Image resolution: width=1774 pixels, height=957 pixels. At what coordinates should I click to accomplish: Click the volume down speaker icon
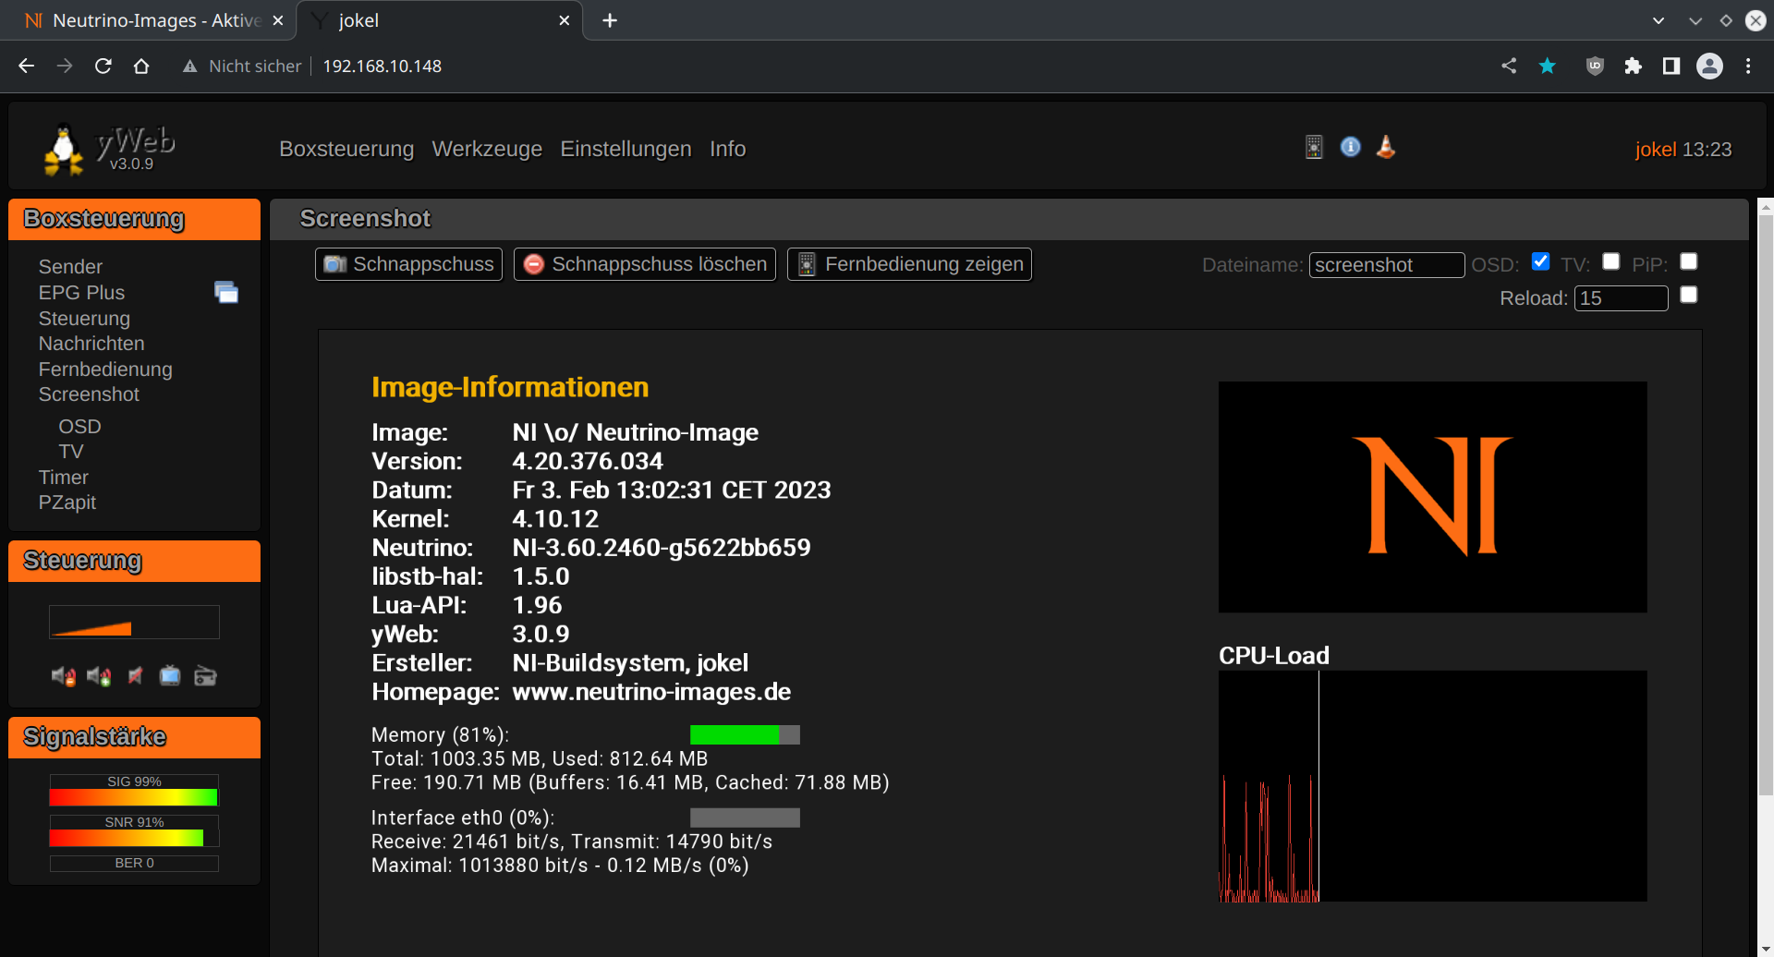click(63, 676)
